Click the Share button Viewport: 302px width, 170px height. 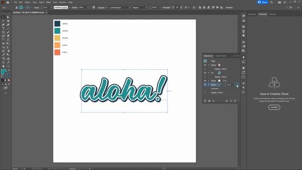262,2
